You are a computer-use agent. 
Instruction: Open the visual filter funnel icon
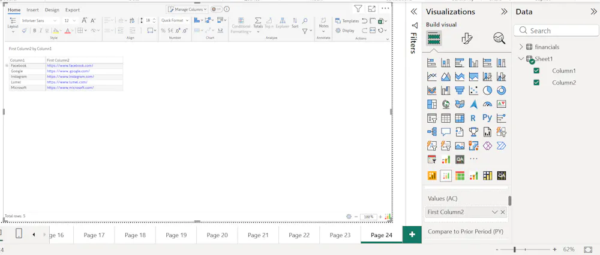[358, 8]
